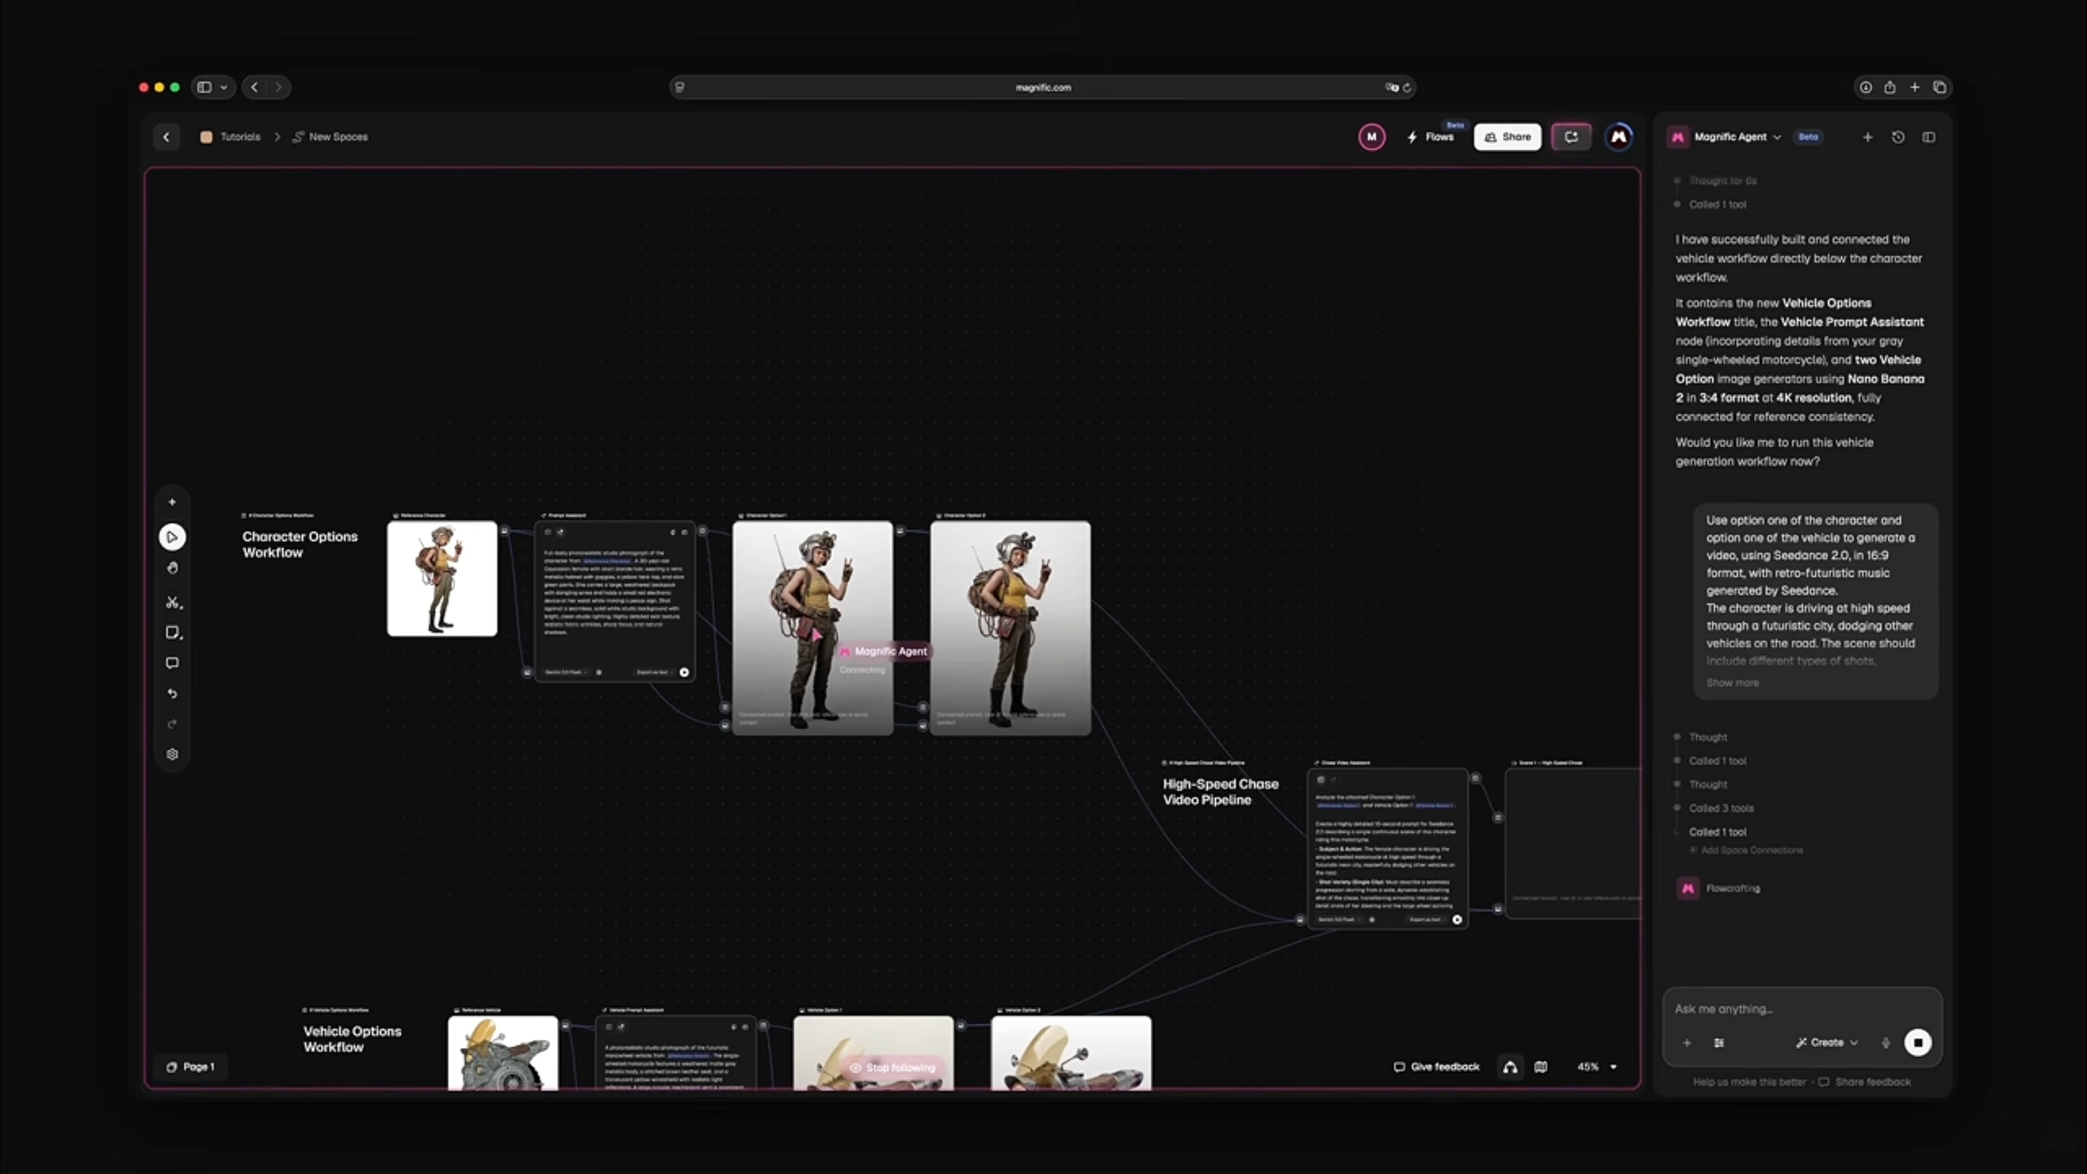This screenshot has height=1174, width=2087.
Task: Click the plus add-node icon in canvas toolbar
Action: pyautogui.click(x=172, y=502)
